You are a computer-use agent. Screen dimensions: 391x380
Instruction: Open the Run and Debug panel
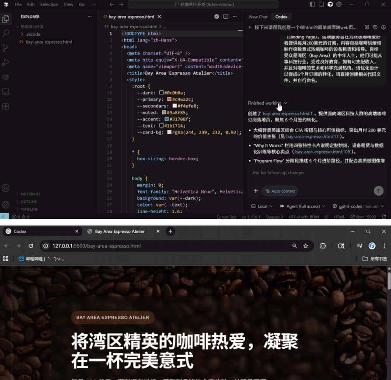tap(6, 62)
